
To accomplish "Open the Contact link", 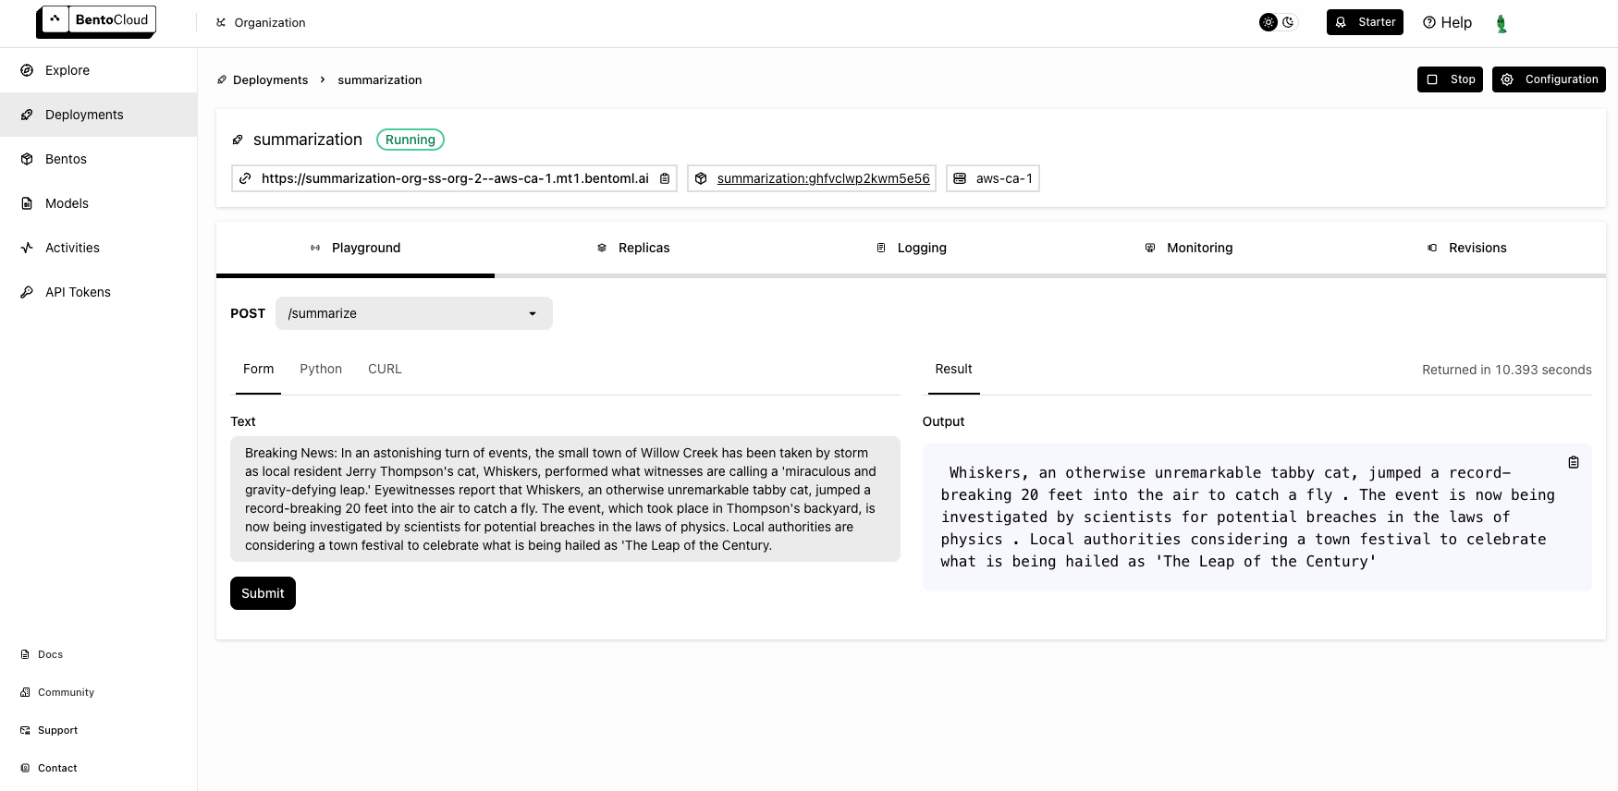I will coord(49,768).
